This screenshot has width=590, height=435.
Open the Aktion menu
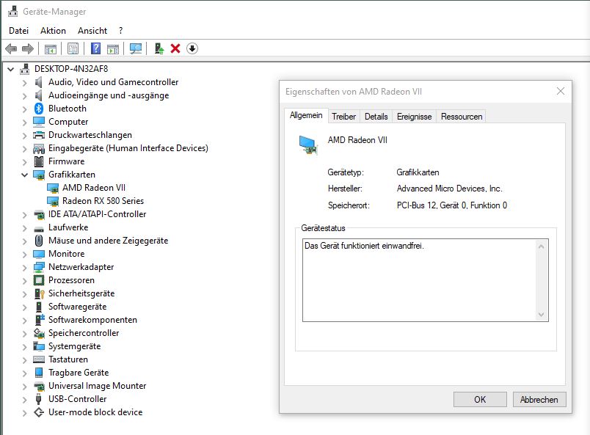point(53,31)
